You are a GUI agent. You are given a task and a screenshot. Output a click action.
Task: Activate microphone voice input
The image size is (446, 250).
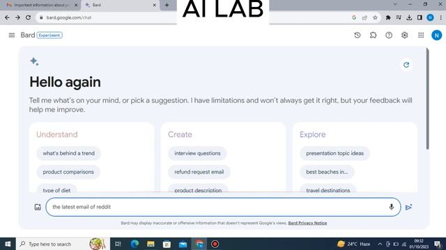click(392, 207)
